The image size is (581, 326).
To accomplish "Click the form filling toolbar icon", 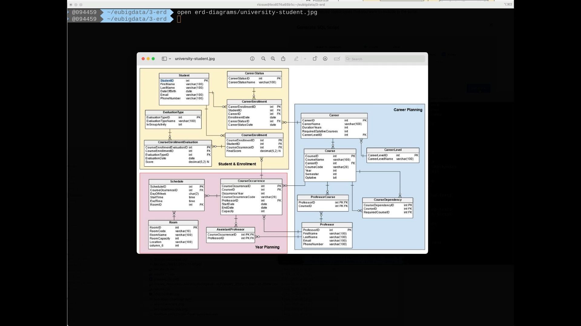I will coord(337,59).
